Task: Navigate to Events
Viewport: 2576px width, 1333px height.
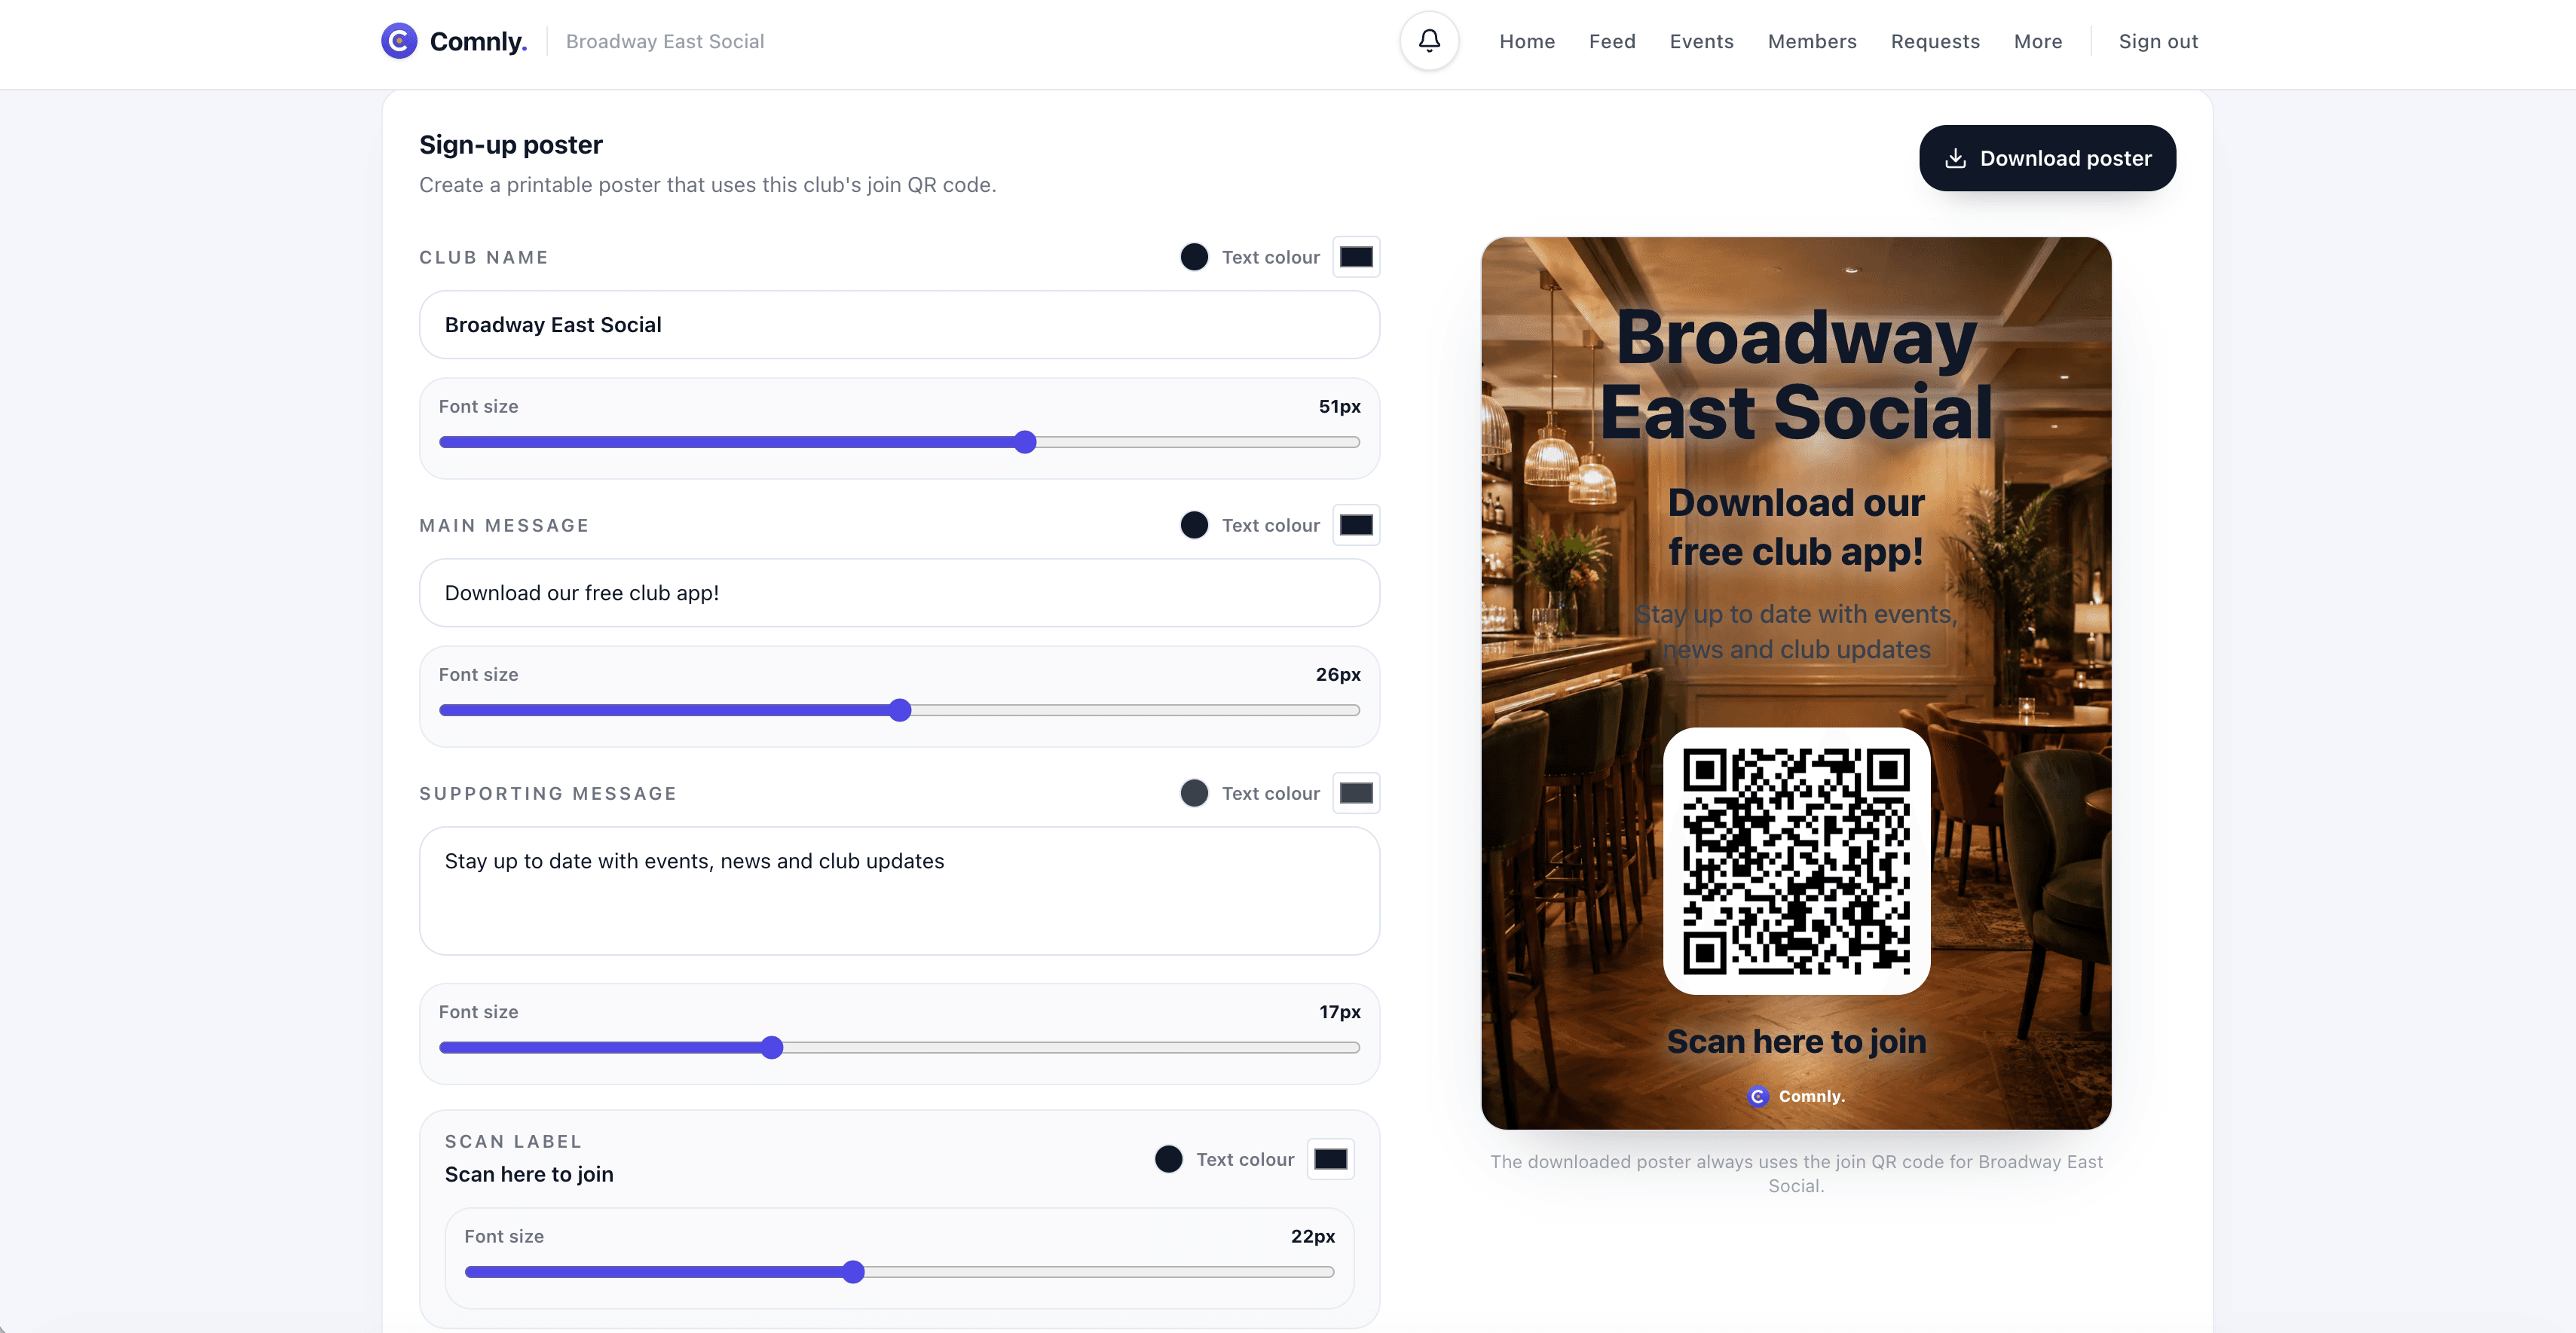Action: (x=1701, y=41)
